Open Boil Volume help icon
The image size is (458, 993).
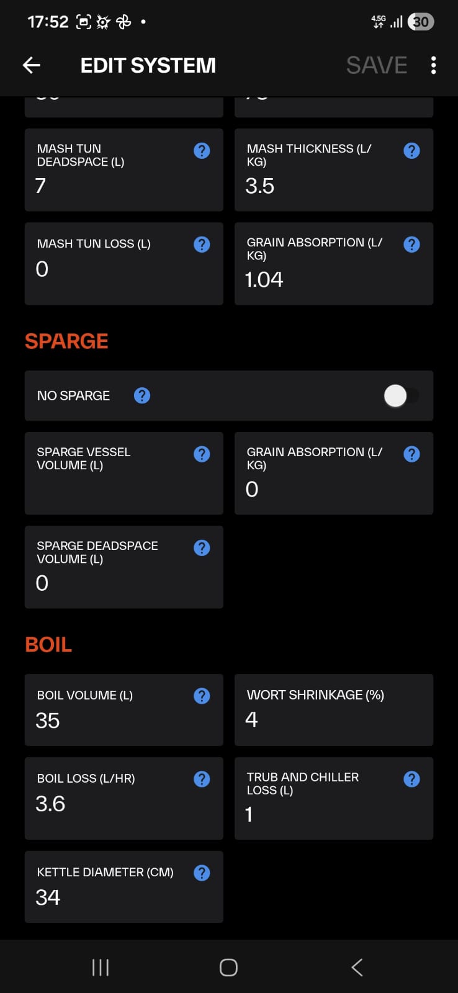[202, 696]
